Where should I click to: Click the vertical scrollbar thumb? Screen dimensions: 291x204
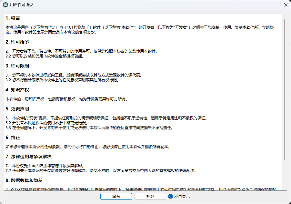284,89
